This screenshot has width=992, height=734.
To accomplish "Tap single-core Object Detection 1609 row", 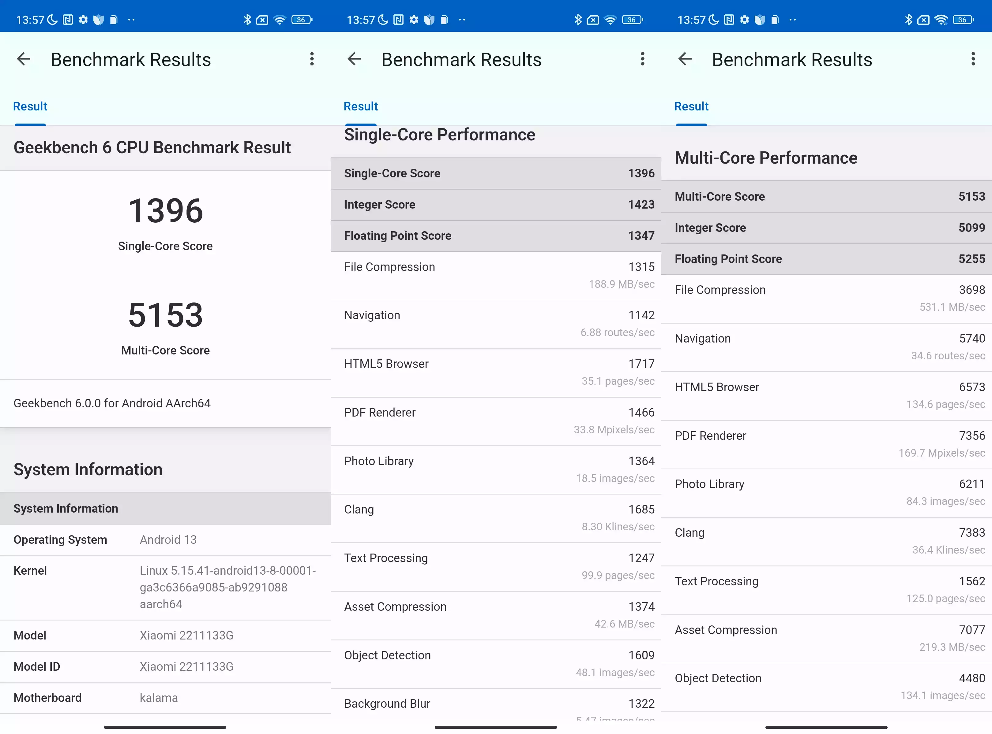I will [x=496, y=664].
